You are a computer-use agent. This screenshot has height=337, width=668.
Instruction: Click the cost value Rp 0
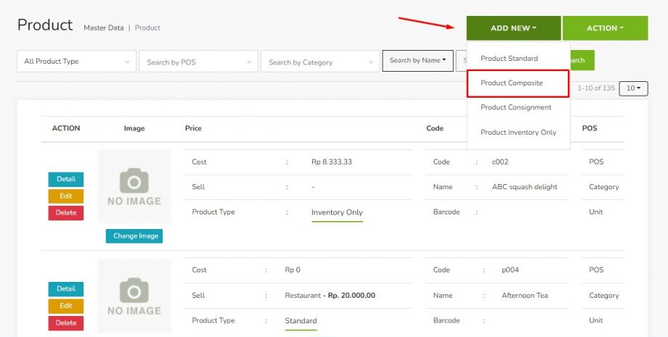293,270
